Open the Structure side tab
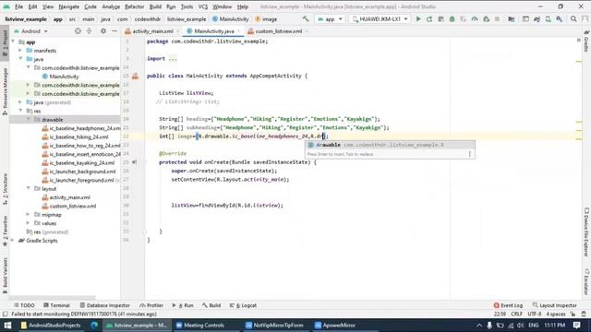The image size is (591, 332). 5,189
